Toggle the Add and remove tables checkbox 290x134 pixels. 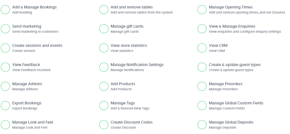(x=104, y=10)
